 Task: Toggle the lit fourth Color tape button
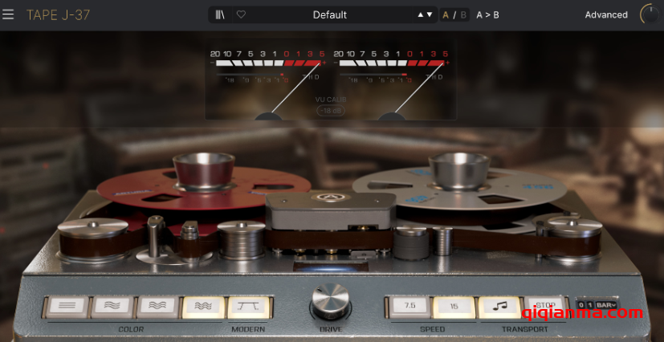tap(203, 307)
